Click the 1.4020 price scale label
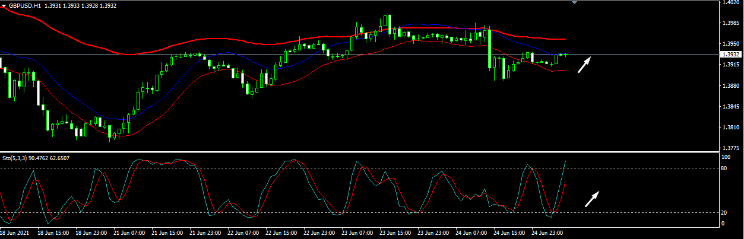The width and height of the screenshot is (744, 239). click(x=730, y=3)
